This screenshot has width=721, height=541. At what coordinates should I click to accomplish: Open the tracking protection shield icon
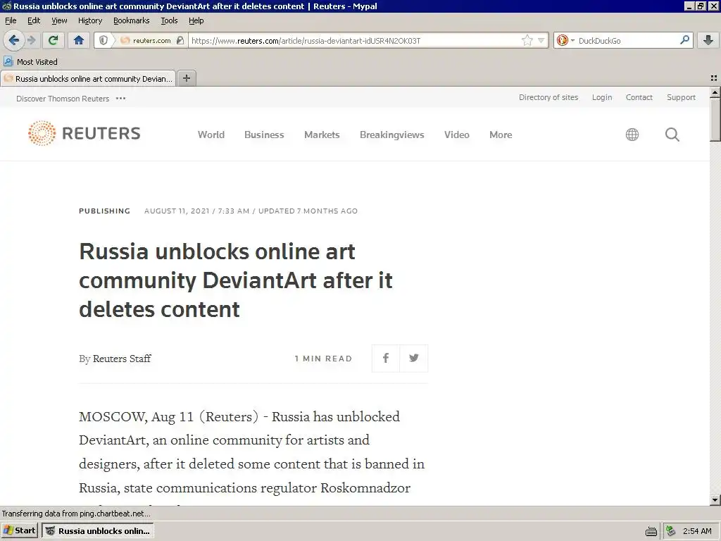[104, 40]
